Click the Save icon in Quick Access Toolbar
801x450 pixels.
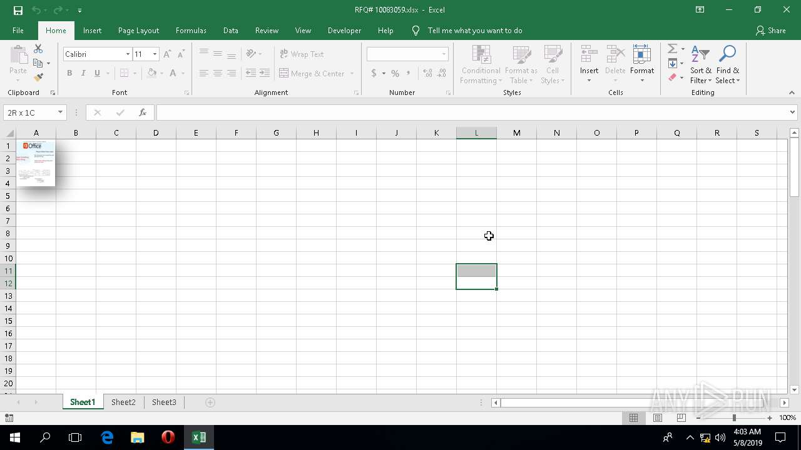coord(18,10)
